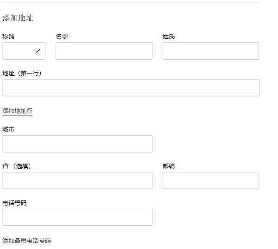The width and height of the screenshot is (278, 249).
Task: Click the 电话号码 label text
Action: coord(14,203)
